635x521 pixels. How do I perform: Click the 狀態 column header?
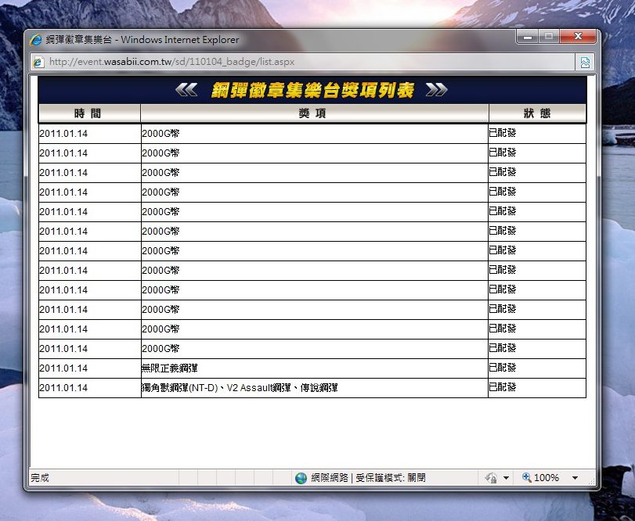(x=537, y=113)
